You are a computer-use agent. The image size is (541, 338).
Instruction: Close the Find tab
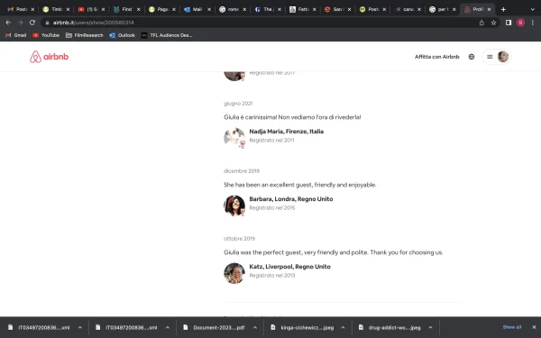138,9
